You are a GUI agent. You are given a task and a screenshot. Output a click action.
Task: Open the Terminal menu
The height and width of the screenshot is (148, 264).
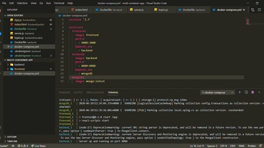tap(59, 3)
